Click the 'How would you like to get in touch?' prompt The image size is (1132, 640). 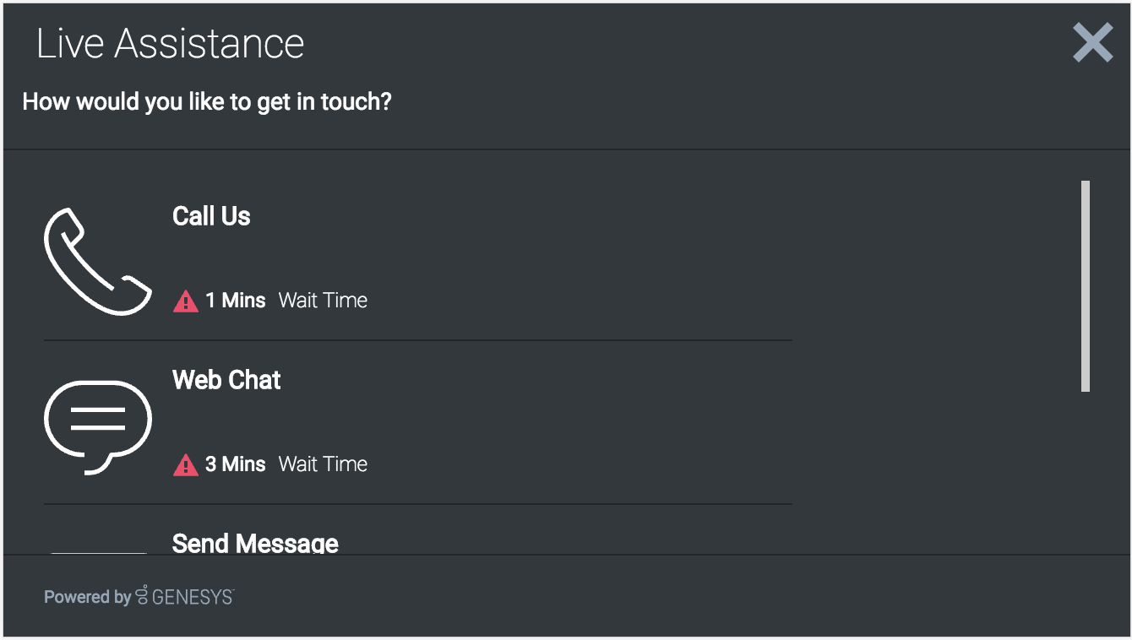coord(207,102)
